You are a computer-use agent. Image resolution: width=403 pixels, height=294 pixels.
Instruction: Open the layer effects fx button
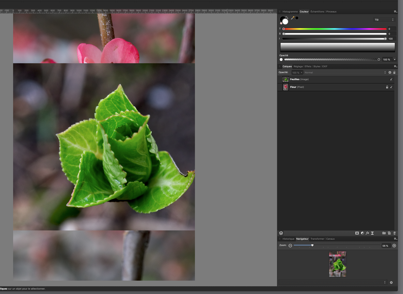click(x=368, y=233)
